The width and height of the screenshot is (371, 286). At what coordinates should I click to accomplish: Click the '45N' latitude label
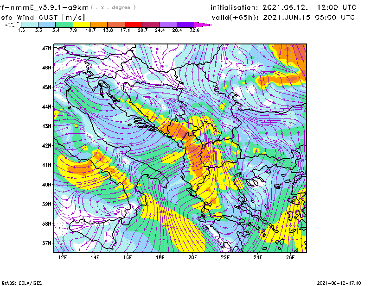47,87
